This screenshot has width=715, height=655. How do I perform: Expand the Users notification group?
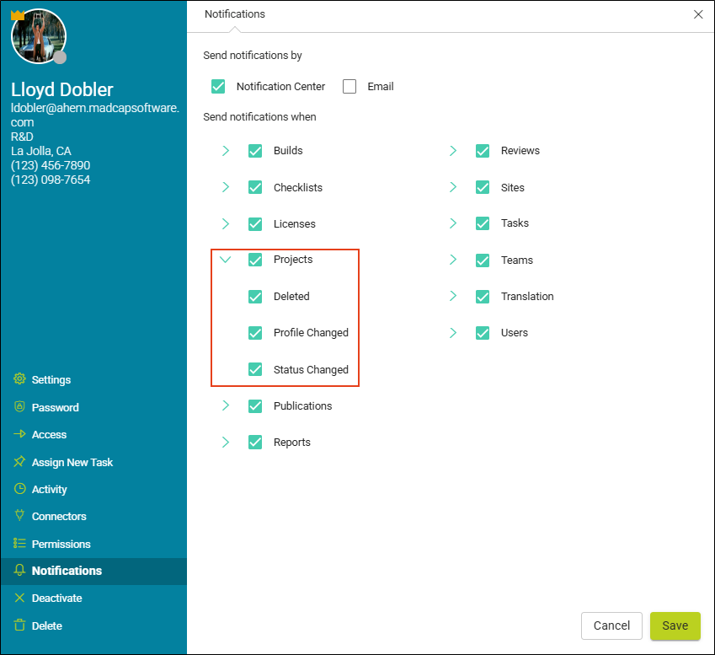point(453,333)
